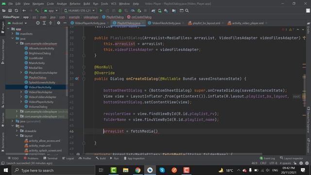Viewport: 311px width, 175px height.
Task: Open Project panel settings gear
Action: (x=58, y=23)
